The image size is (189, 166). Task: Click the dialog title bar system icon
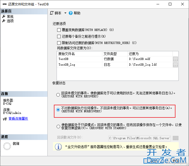(x=4, y=4)
